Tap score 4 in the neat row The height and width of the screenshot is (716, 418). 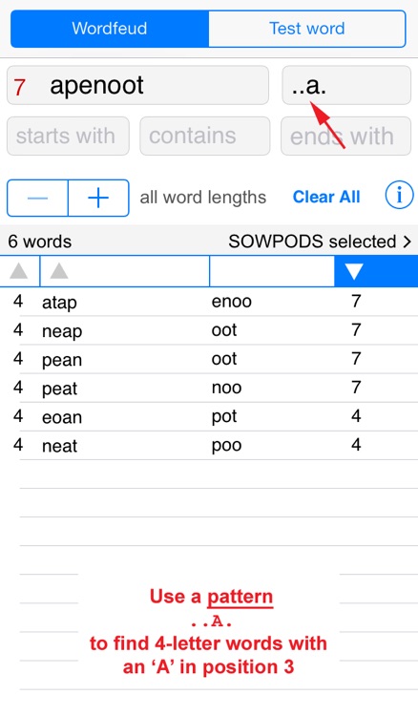356,444
